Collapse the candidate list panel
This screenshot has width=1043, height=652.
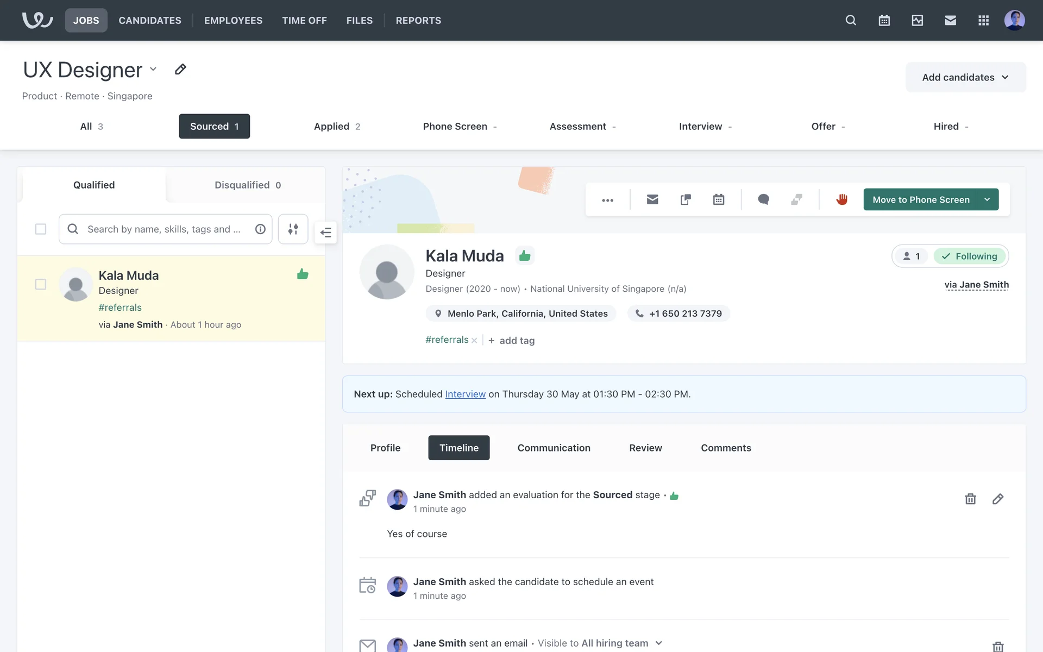[x=326, y=233]
